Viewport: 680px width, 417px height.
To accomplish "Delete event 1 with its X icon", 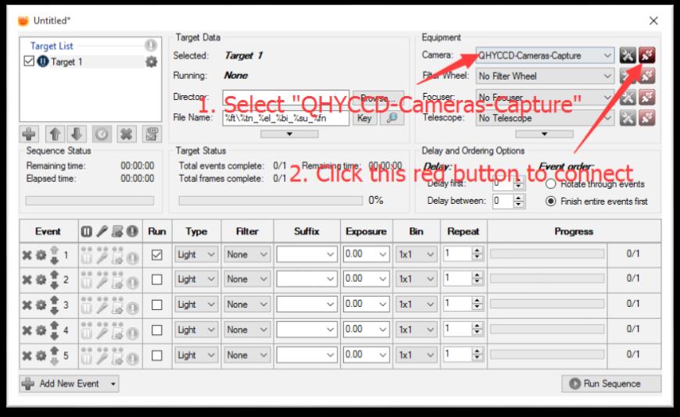I will click(27, 255).
